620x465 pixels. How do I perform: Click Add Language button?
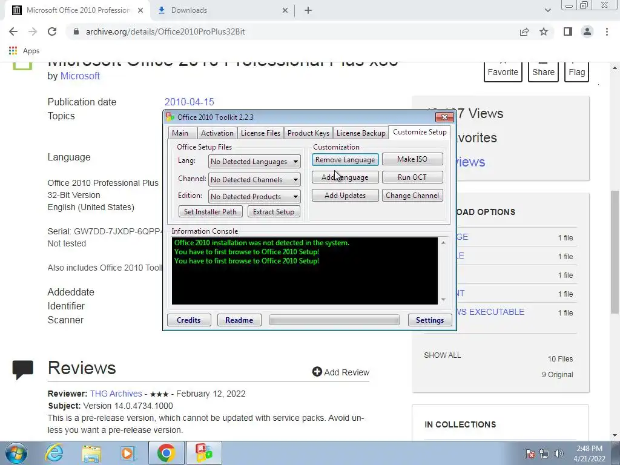coord(345,177)
